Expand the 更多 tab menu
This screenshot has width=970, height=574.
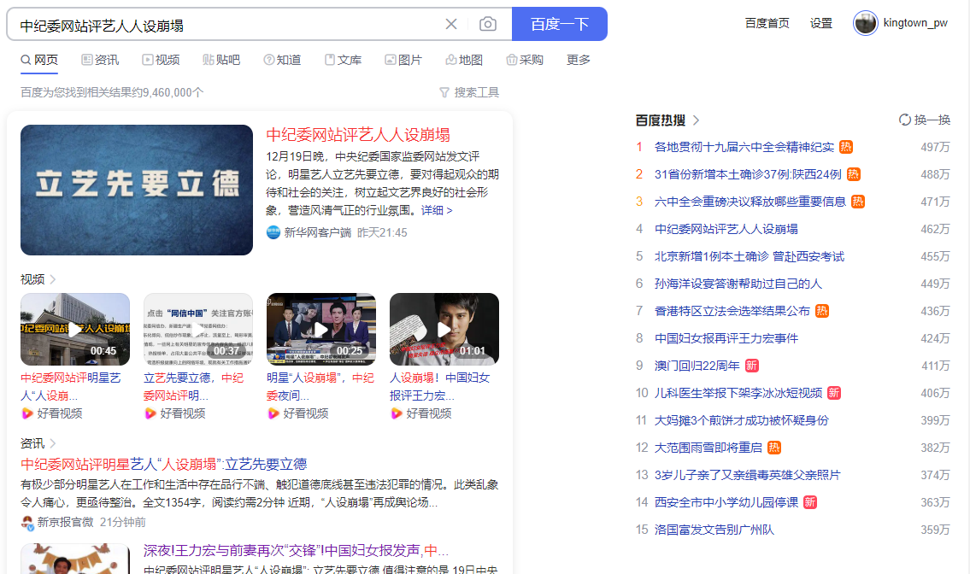[579, 60]
